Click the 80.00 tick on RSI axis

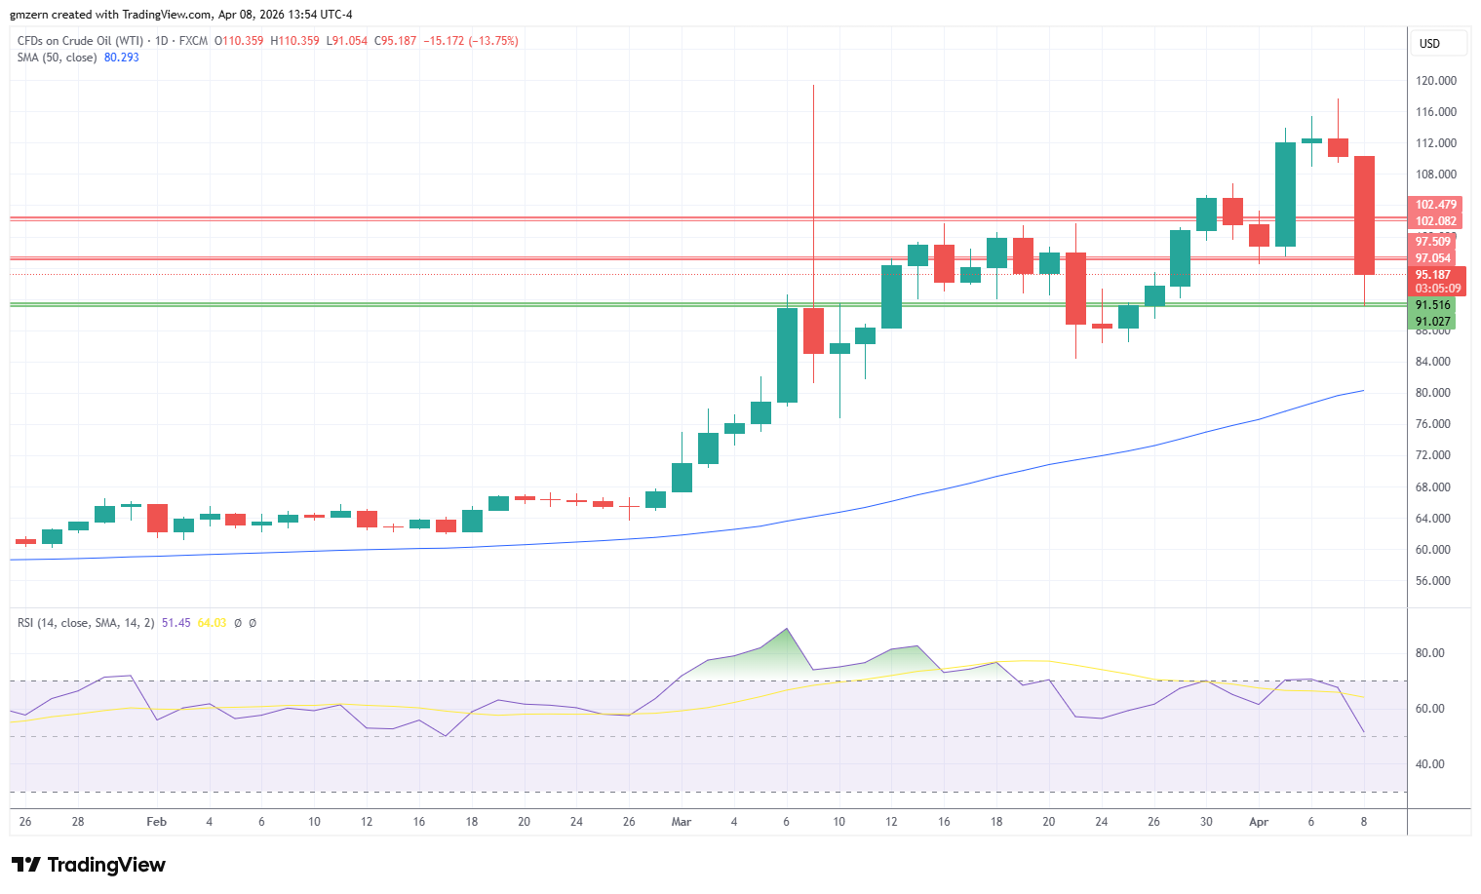click(x=1430, y=653)
